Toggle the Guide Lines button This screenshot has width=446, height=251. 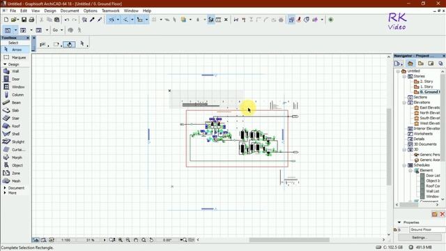111,20
